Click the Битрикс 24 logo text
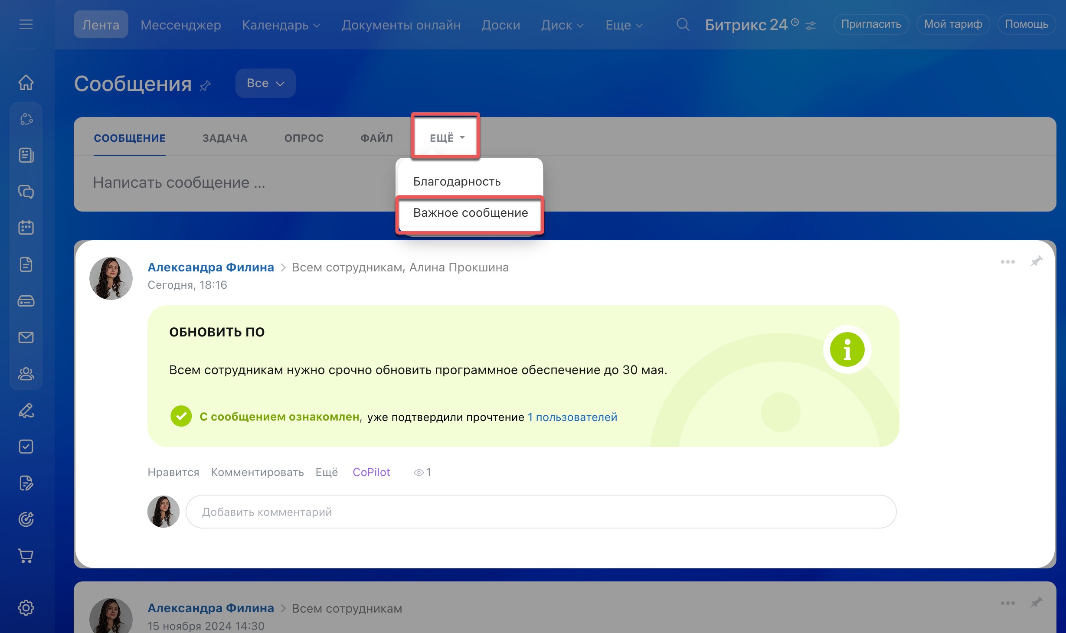This screenshot has height=633, width=1066. tap(746, 25)
